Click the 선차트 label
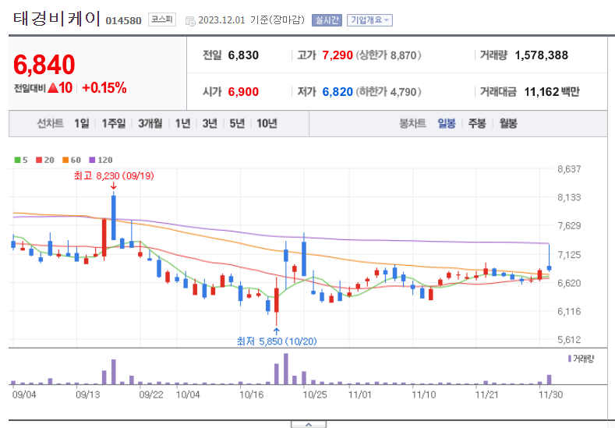This screenshot has height=428, width=615. point(50,124)
